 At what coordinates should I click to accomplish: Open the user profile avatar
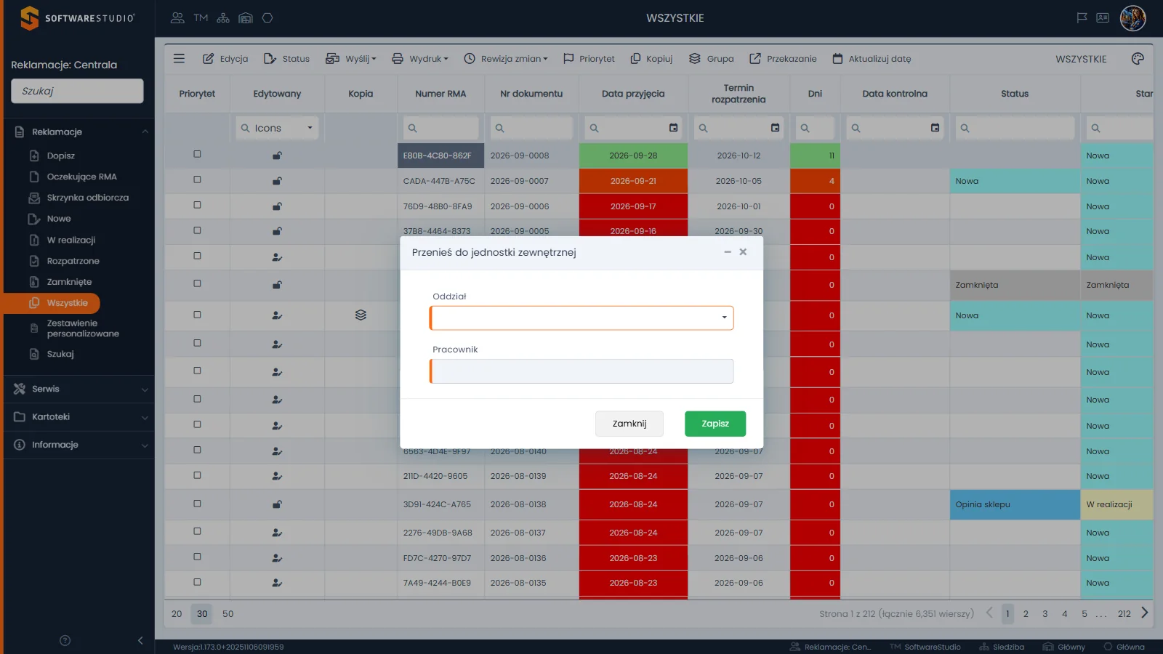pos(1132,18)
